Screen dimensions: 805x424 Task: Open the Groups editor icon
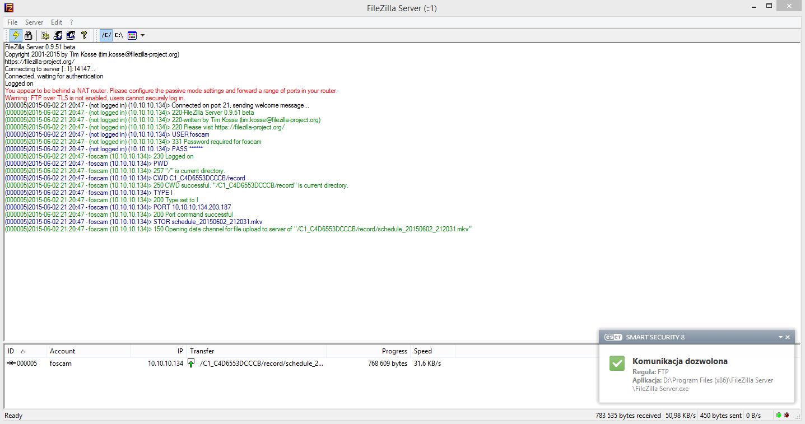[71, 35]
